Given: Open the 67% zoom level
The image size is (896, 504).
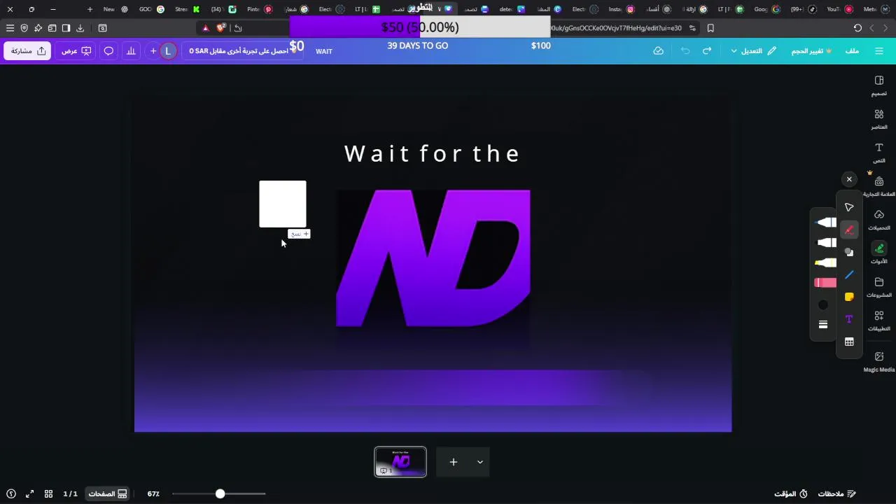Looking at the screenshot, I should (153, 493).
